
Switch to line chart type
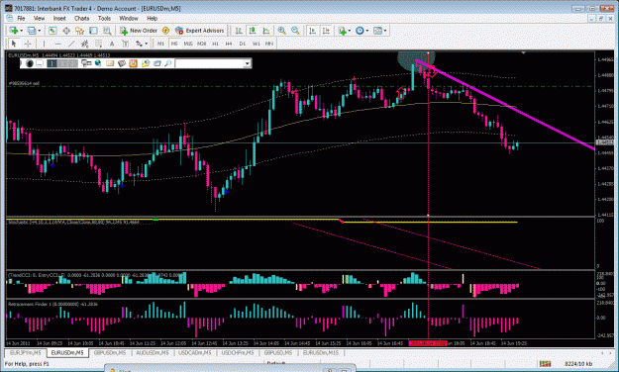pos(266,31)
